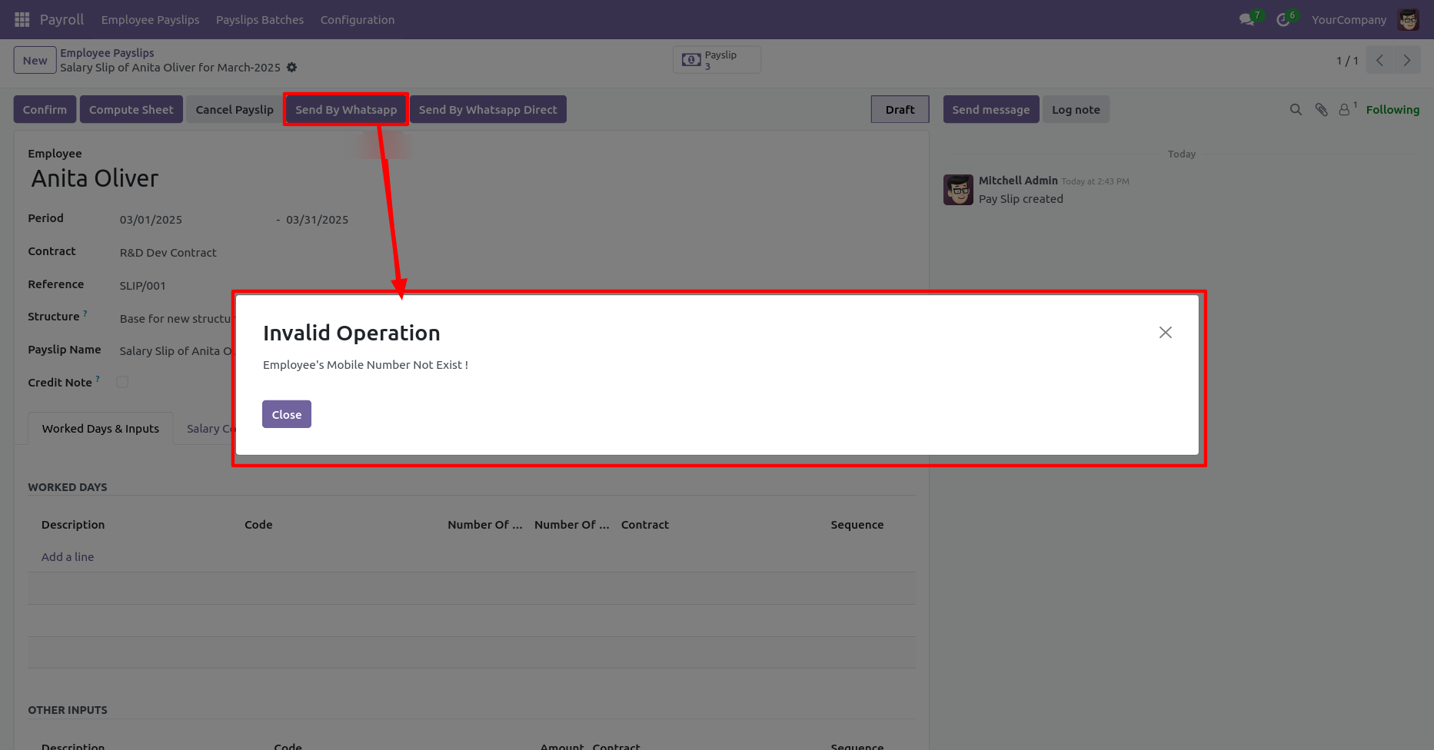Click the Compute Sheet button

[131, 109]
